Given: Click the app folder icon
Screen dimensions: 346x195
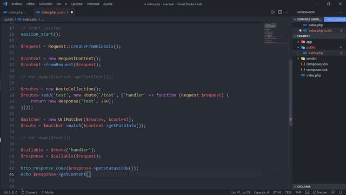Looking at the screenshot, I should (x=303, y=42).
